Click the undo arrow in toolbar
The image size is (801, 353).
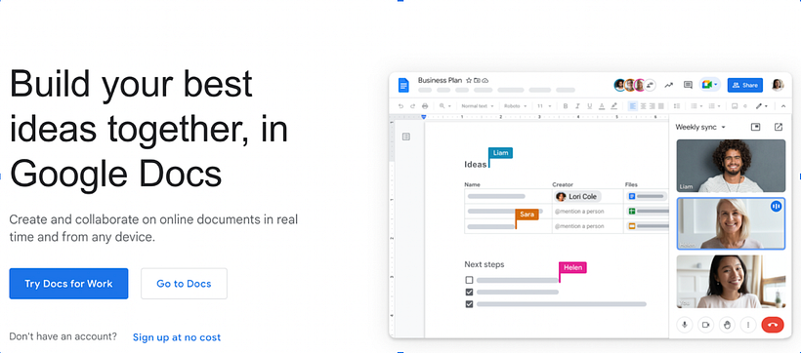click(x=401, y=106)
